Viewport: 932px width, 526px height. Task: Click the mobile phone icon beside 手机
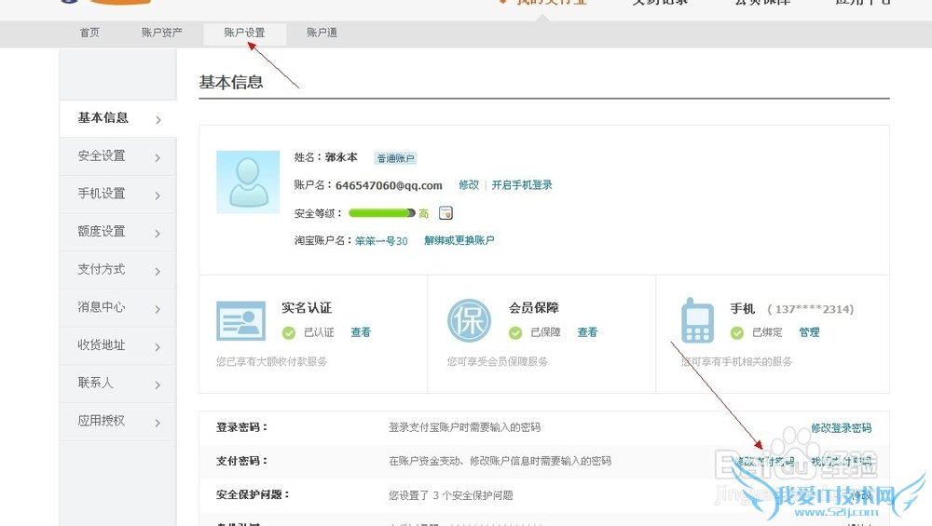coord(697,319)
